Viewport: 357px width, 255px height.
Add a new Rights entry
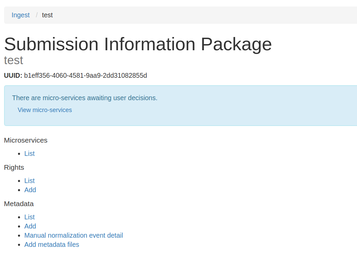(30, 190)
